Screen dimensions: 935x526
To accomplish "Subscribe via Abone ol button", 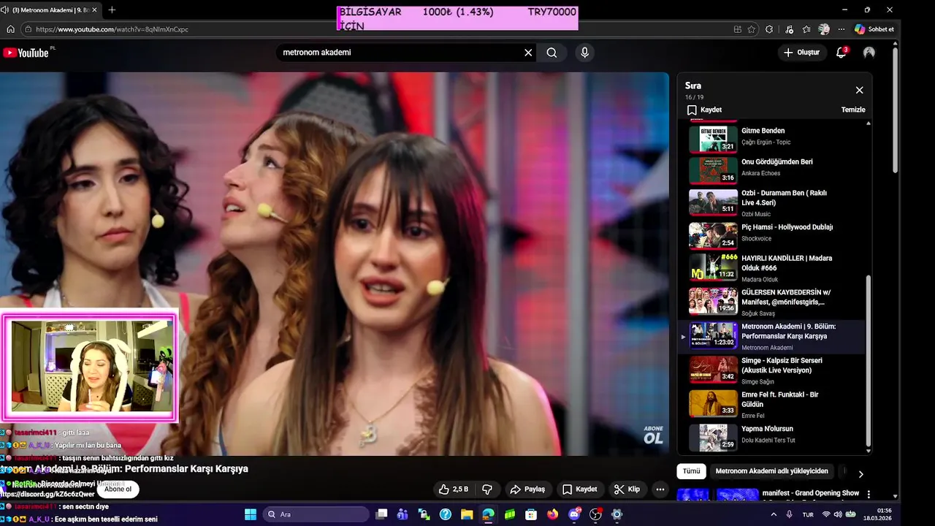I will 118,489.
